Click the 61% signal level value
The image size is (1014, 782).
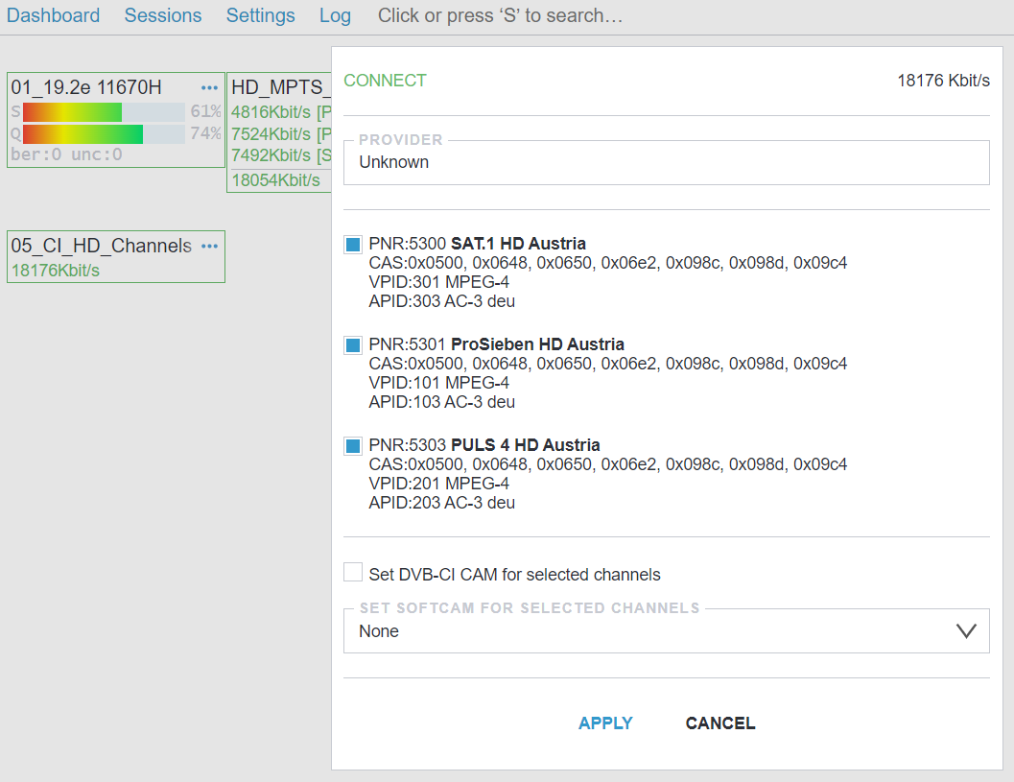(205, 112)
